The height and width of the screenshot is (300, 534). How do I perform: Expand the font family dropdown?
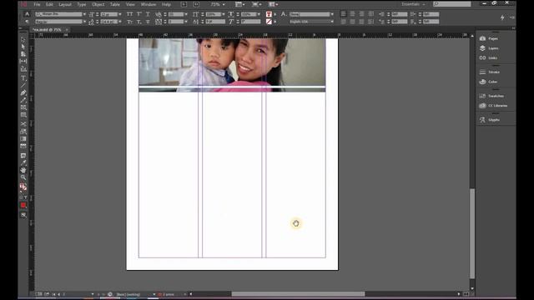click(84, 14)
